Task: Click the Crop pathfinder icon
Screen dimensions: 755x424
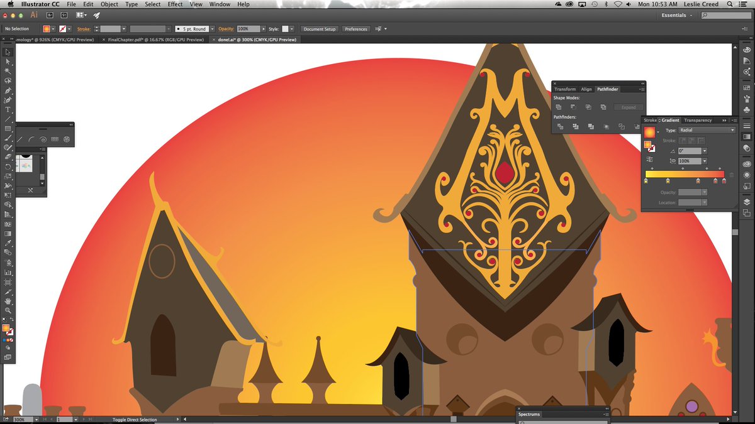Action: (606, 126)
